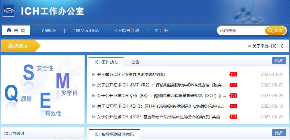Click the TOP badge on the M7（R2） item
Image resolution: width=290 pixels, height=140 pixels.
[x=233, y=85]
